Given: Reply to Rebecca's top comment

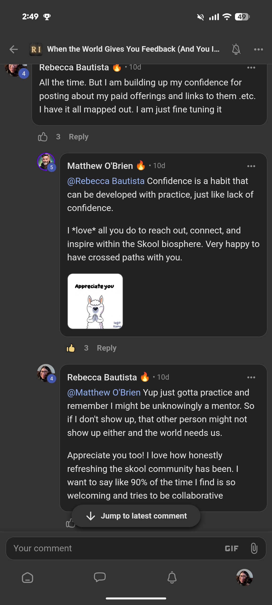Looking at the screenshot, I should (x=79, y=137).
